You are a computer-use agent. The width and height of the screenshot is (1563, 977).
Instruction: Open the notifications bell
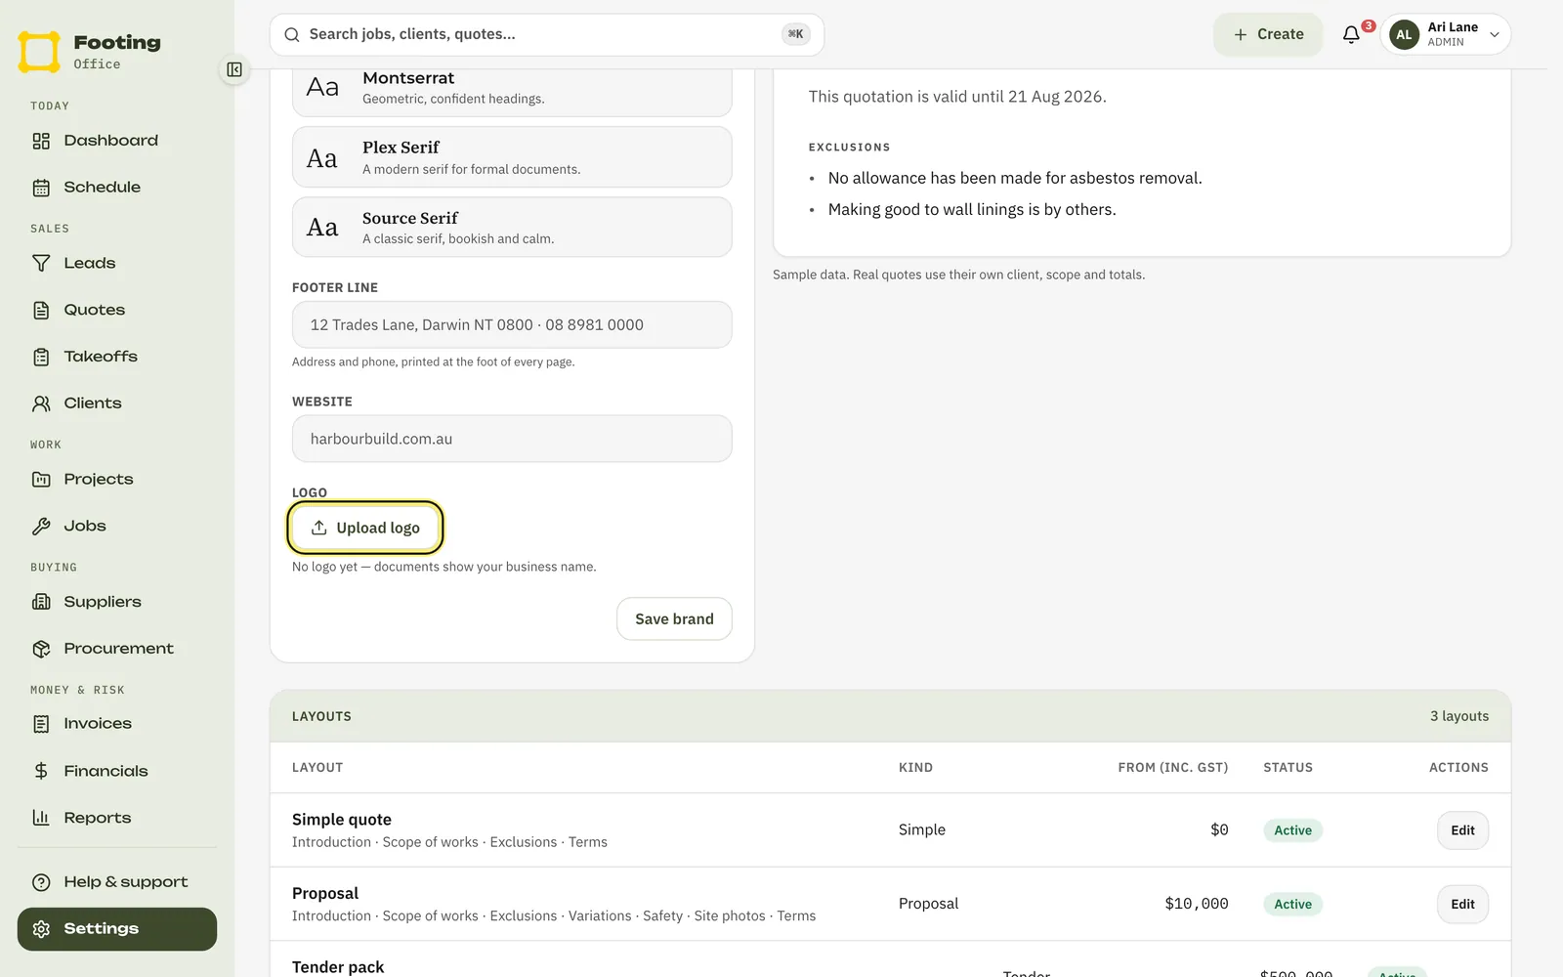point(1351,34)
